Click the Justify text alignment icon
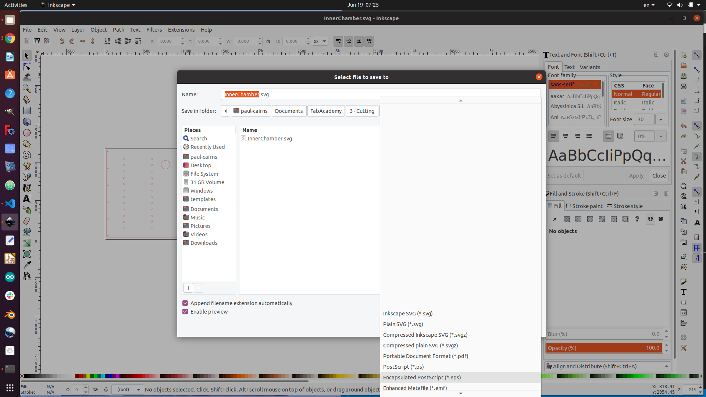Image resolution: width=706 pixels, height=397 pixels. coord(589,136)
